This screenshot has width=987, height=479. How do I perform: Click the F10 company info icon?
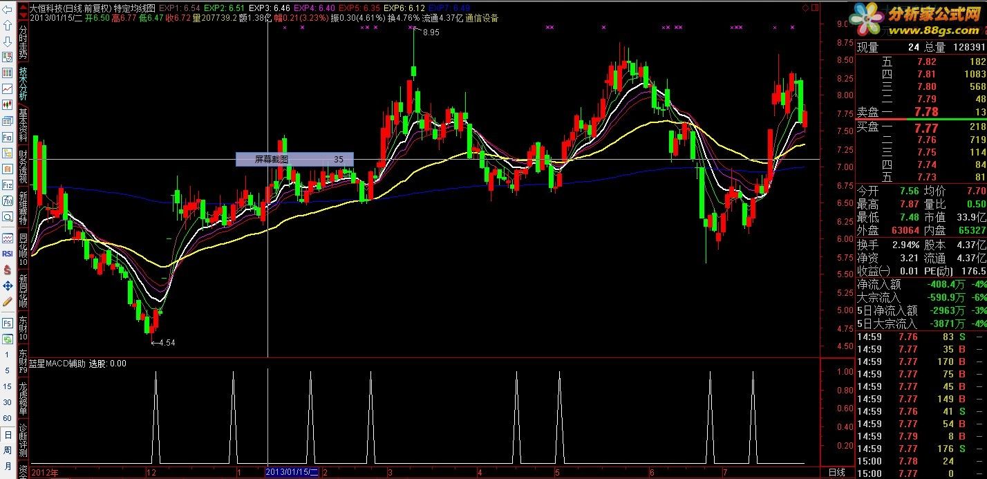8,137
